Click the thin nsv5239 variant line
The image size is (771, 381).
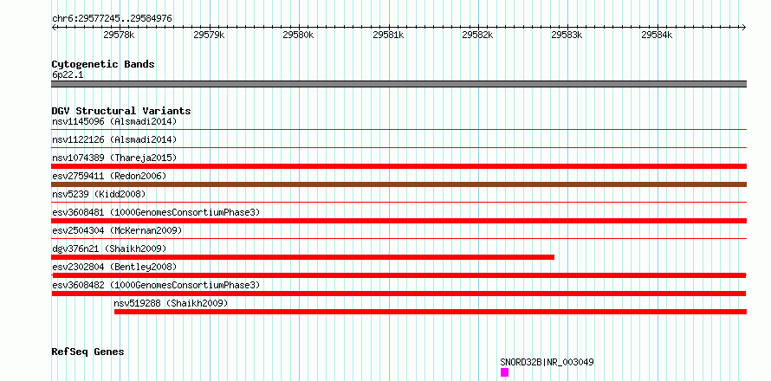399,202
